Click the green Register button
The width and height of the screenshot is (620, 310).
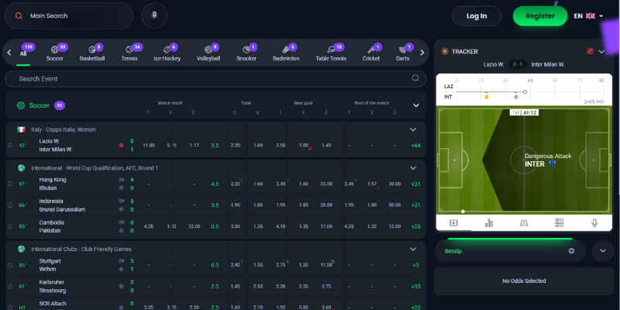point(539,15)
